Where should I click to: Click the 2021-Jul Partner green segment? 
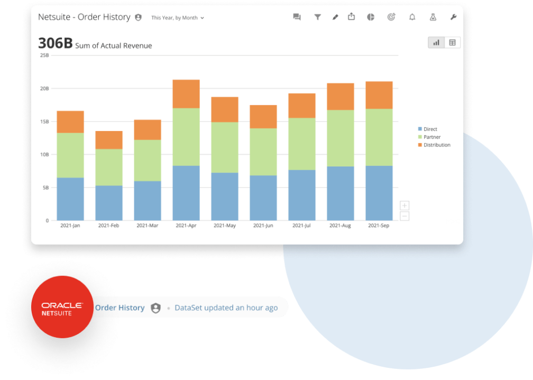pos(302,144)
